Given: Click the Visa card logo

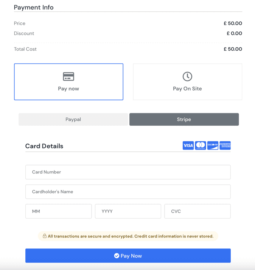Looking at the screenshot, I should (x=188, y=145).
